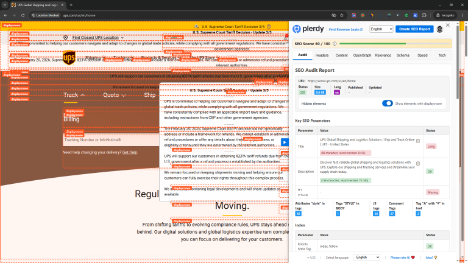Switch to the Content tab
The height and width of the screenshot is (263, 468).
(341, 55)
